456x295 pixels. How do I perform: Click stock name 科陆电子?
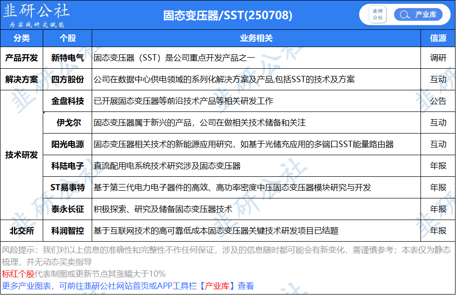[x=68, y=166]
